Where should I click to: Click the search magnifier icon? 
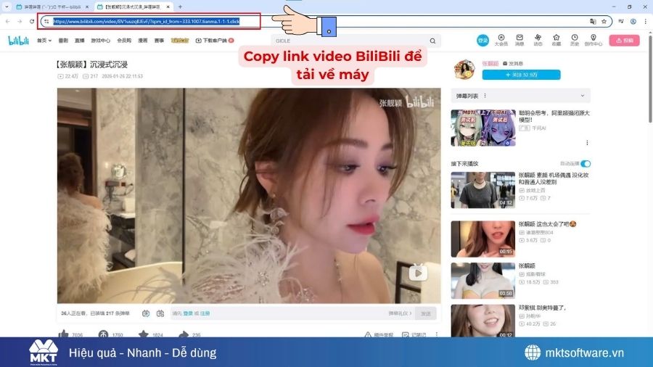tap(432, 41)
